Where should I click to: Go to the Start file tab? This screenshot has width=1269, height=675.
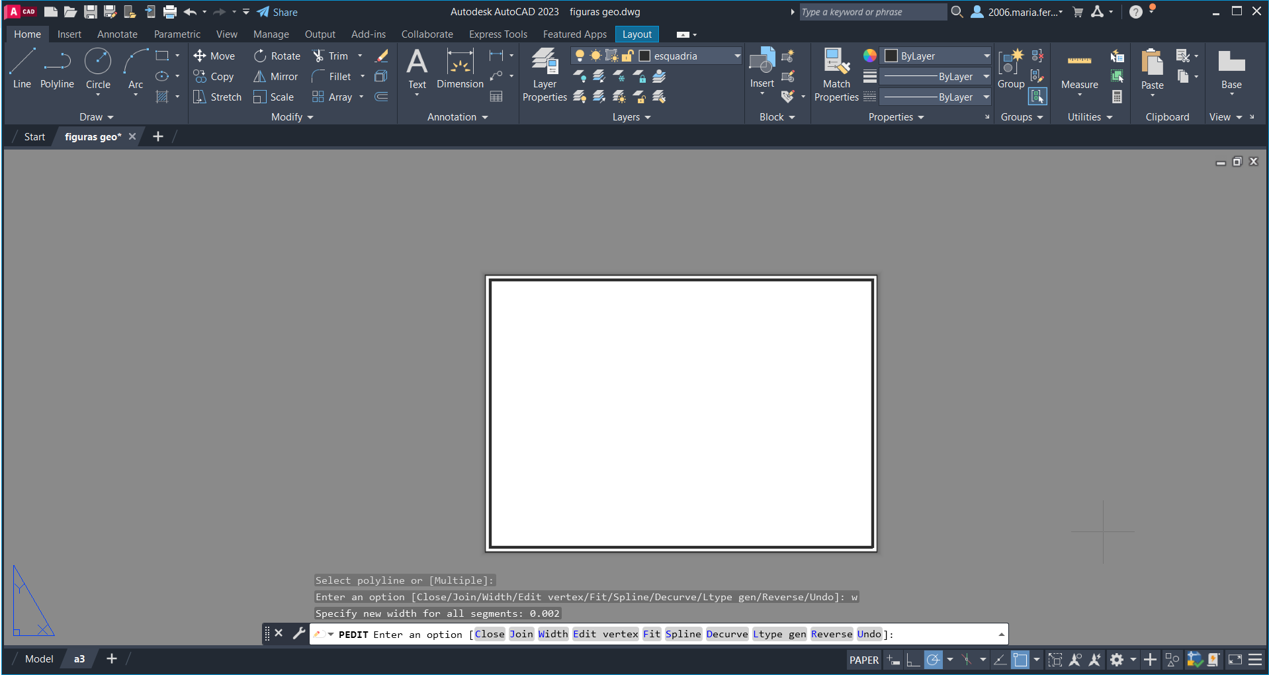coord(34,137)
